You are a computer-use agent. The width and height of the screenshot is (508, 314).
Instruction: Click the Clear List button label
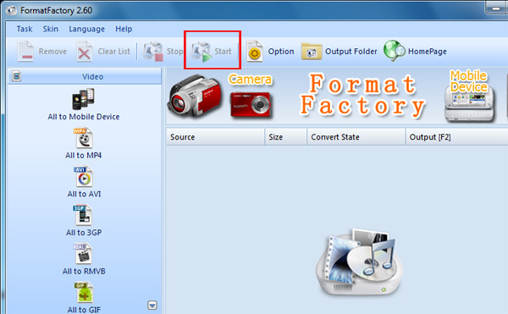[113, 52]
